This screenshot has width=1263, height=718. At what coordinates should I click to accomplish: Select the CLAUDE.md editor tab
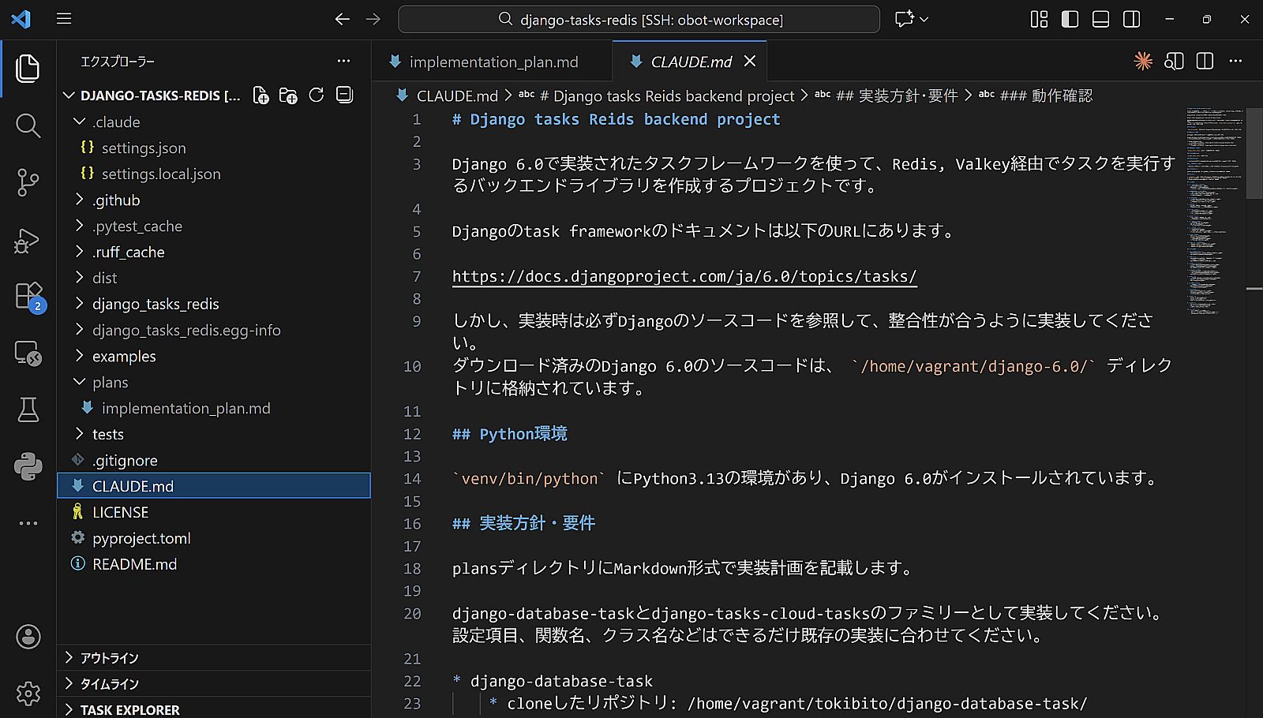tap(691, 62)
